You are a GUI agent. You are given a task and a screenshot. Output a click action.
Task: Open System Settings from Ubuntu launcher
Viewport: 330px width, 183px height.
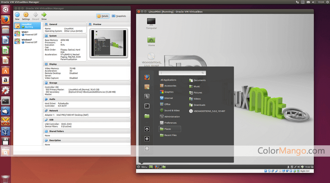pyautogui.click(x=5, y=90)
